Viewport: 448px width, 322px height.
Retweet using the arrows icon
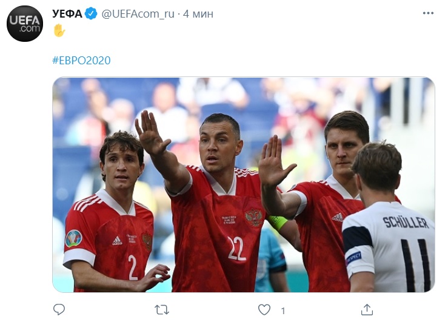(162, 310)
